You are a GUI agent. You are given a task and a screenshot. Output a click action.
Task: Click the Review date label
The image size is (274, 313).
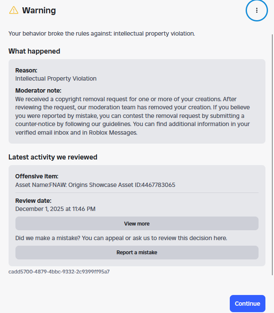[33, 201]
